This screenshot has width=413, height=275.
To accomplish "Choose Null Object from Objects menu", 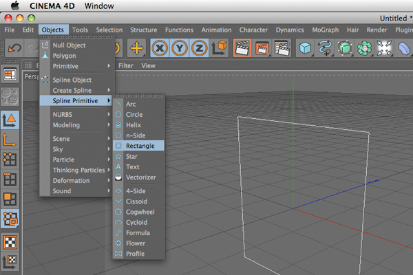I will pos(77,45).
